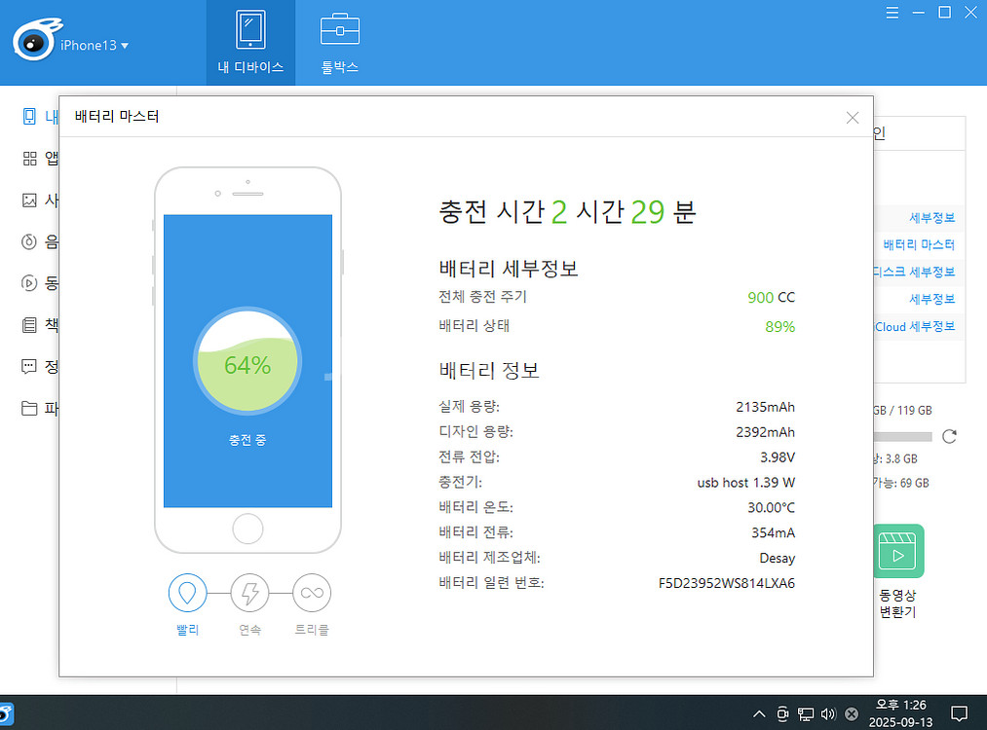Select the 빨리 fast charging mode icon
The height and width of the screenshot is (730, 987).
[188, 592]
